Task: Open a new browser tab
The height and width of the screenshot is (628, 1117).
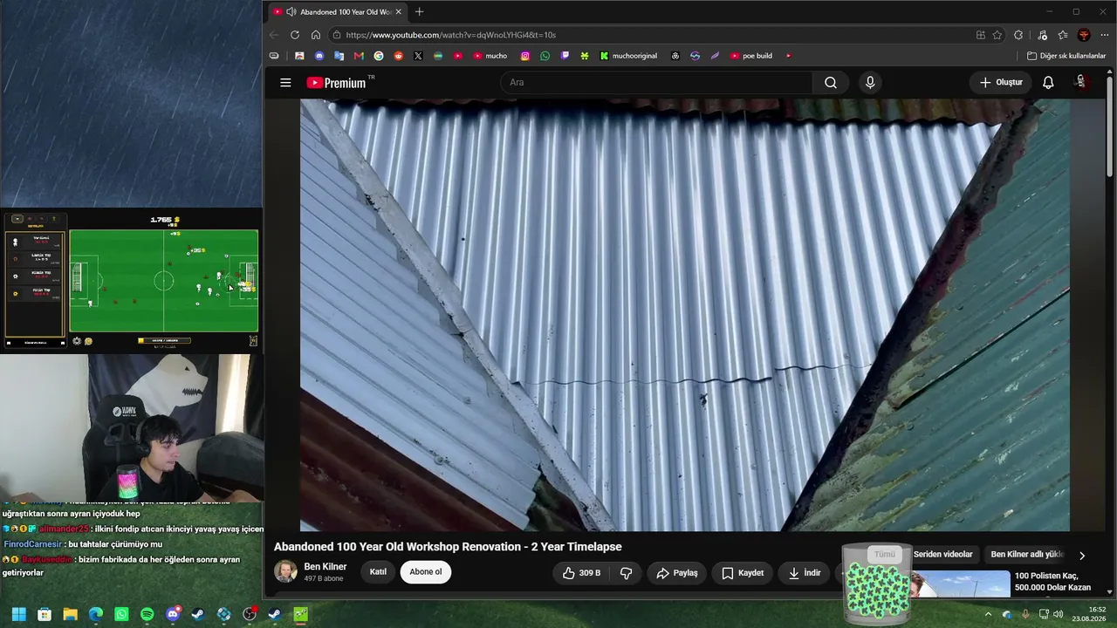Action: coord(420,12)
